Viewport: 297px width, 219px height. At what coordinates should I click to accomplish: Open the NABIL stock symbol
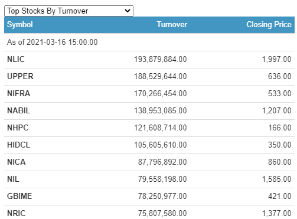click(19, 110)
